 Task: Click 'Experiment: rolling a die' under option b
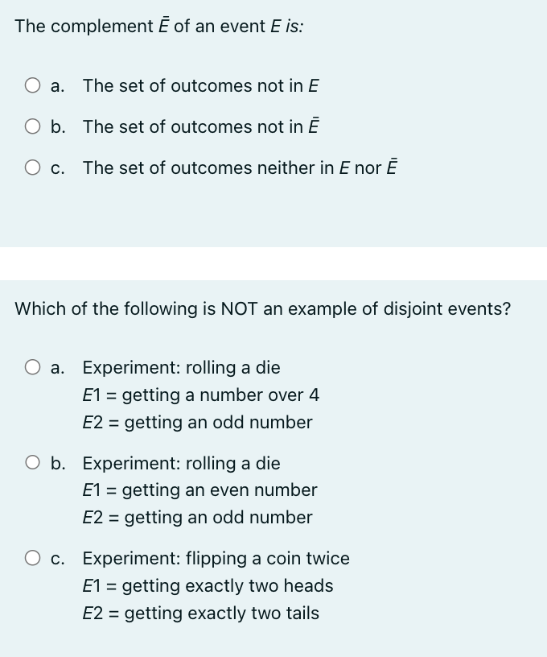182,463
